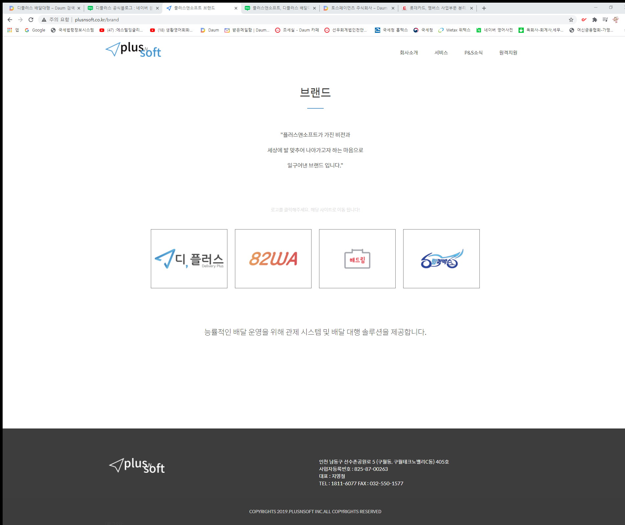625x525 pixels.
Task: Close the 토스페이먼츠 주식회사 tab
Action: click(x=393, y=8)
